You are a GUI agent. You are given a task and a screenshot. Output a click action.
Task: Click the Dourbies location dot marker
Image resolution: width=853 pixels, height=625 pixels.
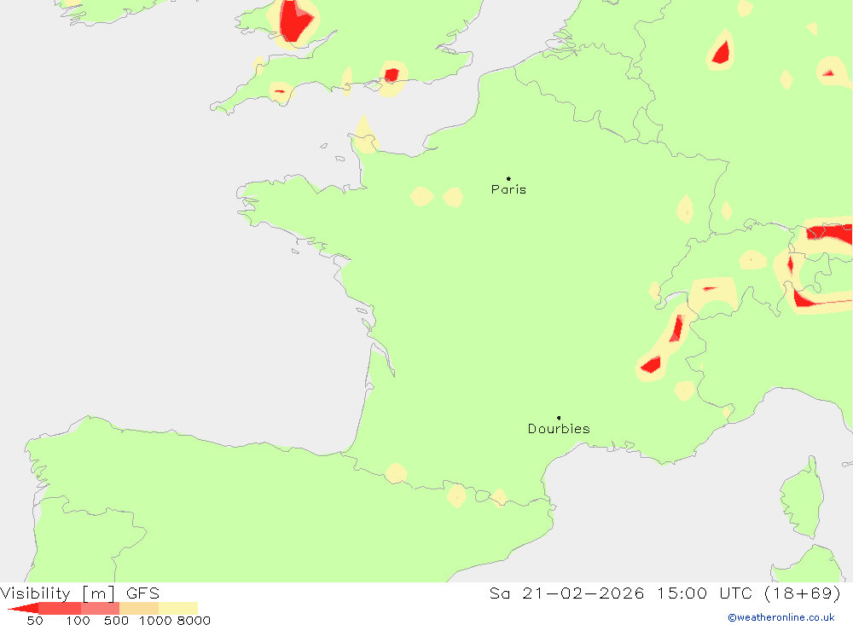pyautogui.click(x=559, y=418)
